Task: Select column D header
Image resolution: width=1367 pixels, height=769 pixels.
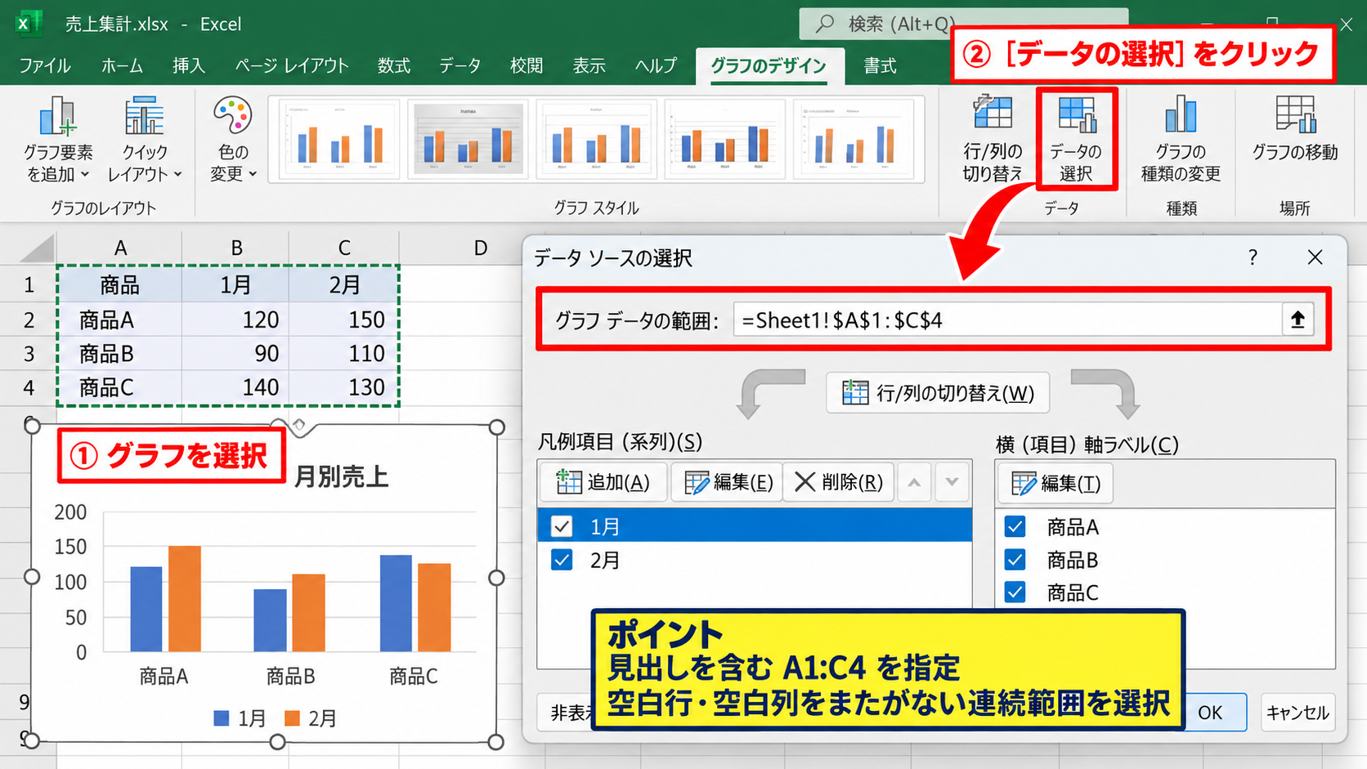Action: point(480,248)
